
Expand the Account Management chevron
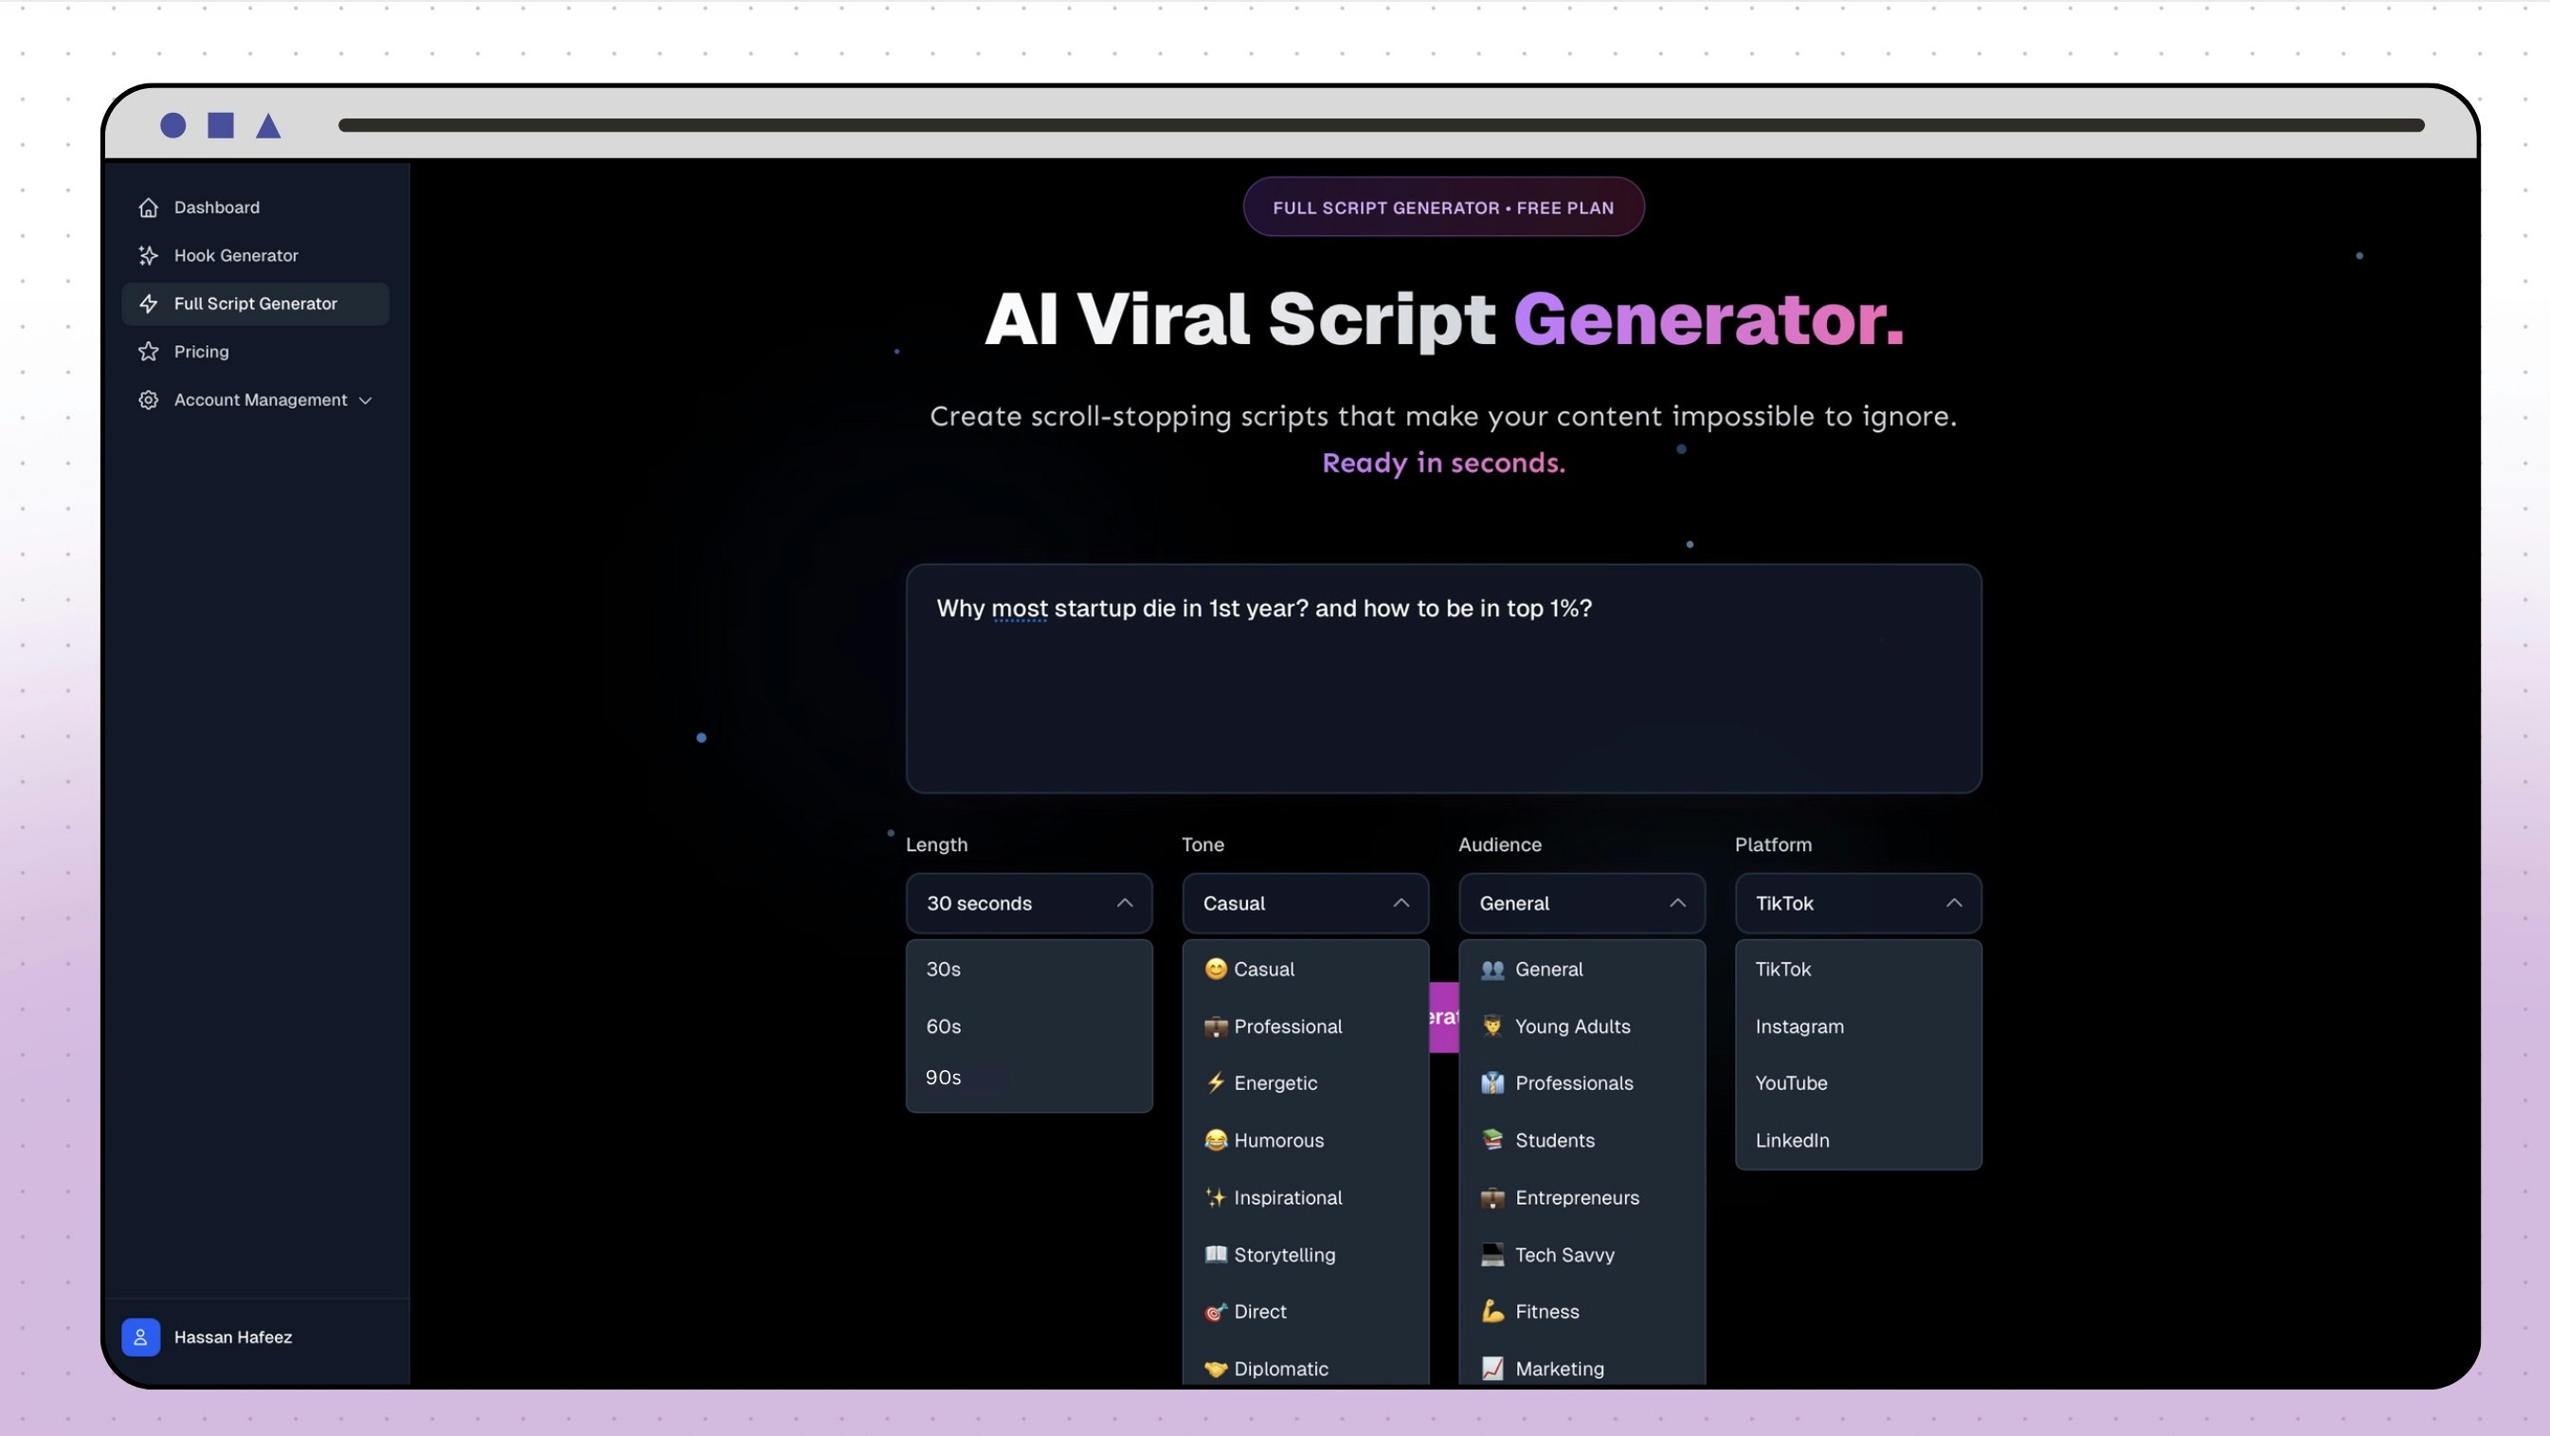pyautogui.click(x=365, y=400)
